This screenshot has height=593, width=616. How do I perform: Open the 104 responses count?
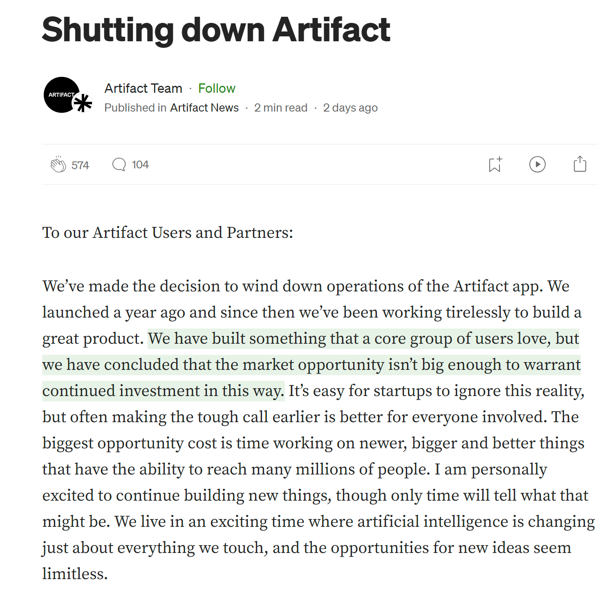tap(140, 165)
